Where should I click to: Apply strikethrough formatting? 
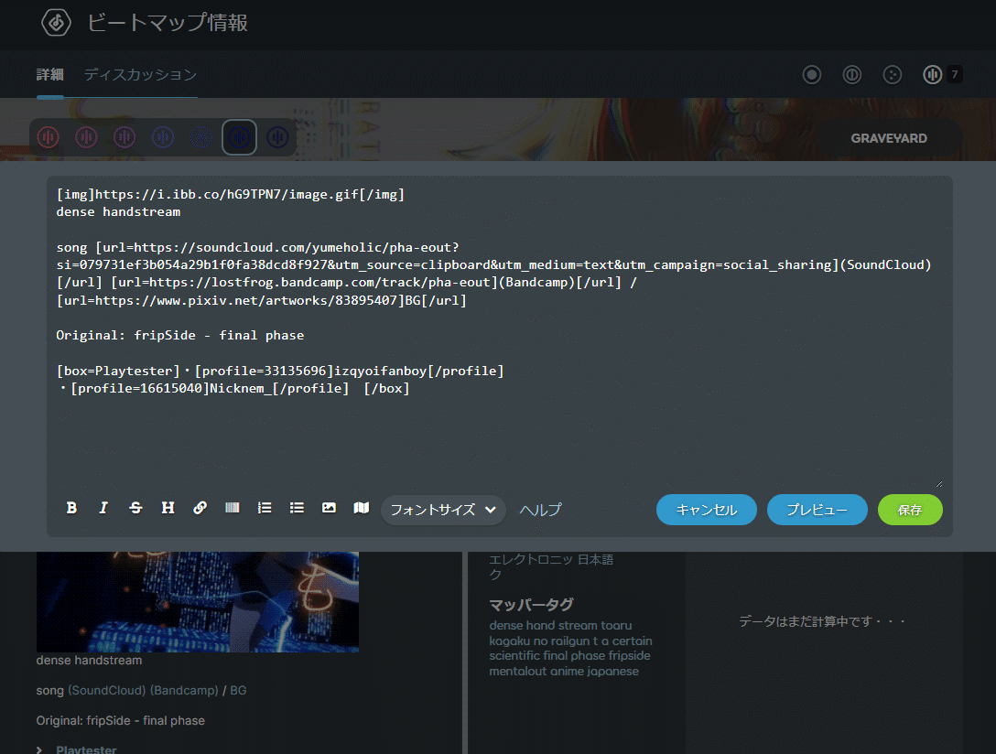point(135,508)
